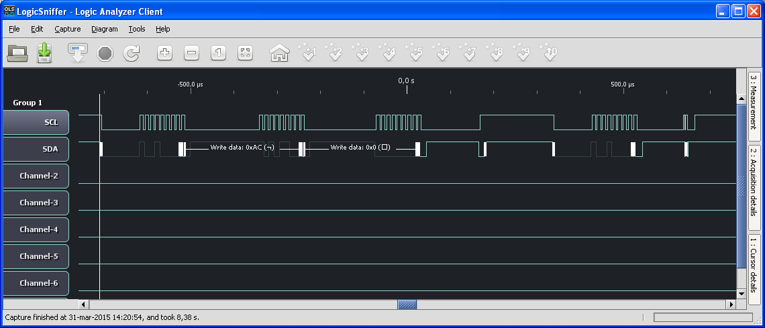Go to cursor 10
765x328 pixels.
[549, 52]
